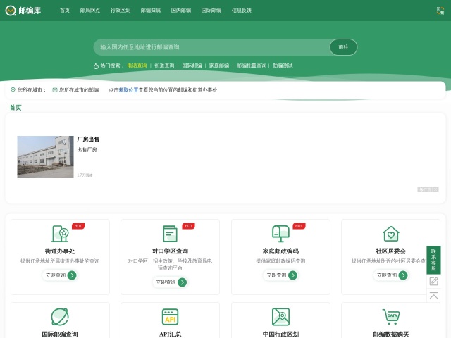
Task: Click the 街道办事处 card title
Action: (60, 251)
